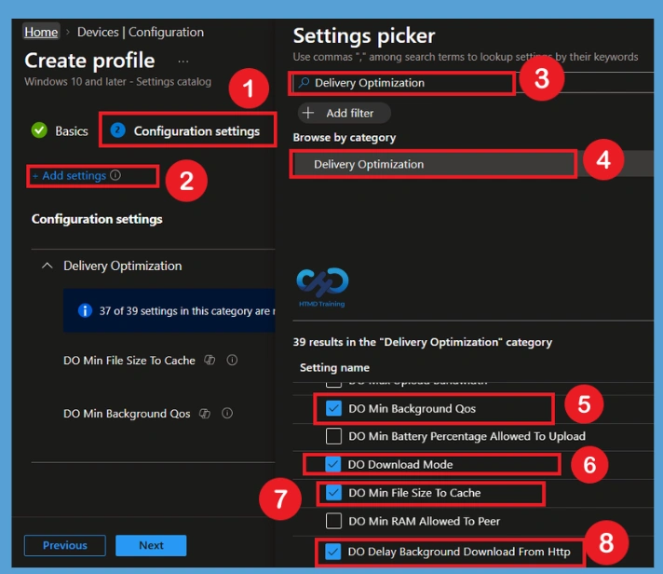Click the copy icon beside DO Min Background Qos
The width and height of the screenshot is (663, 574).
click(x=205, y=414)
